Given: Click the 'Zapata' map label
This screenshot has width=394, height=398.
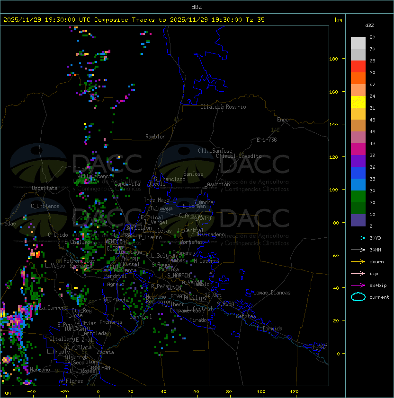Looking at the screenshot, I should [x=105, y=352].
